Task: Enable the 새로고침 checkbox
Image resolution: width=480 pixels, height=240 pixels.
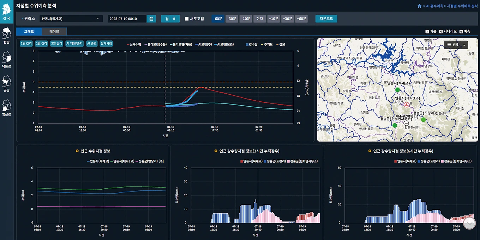Action: (x=187, y=19)
